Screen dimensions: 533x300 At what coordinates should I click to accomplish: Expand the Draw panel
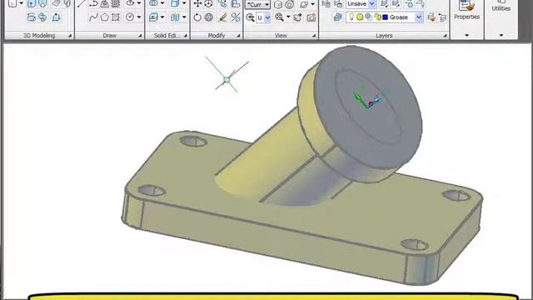tap(140, 36)
